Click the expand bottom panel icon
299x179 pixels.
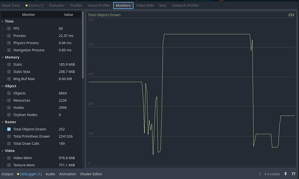point(293,174)
